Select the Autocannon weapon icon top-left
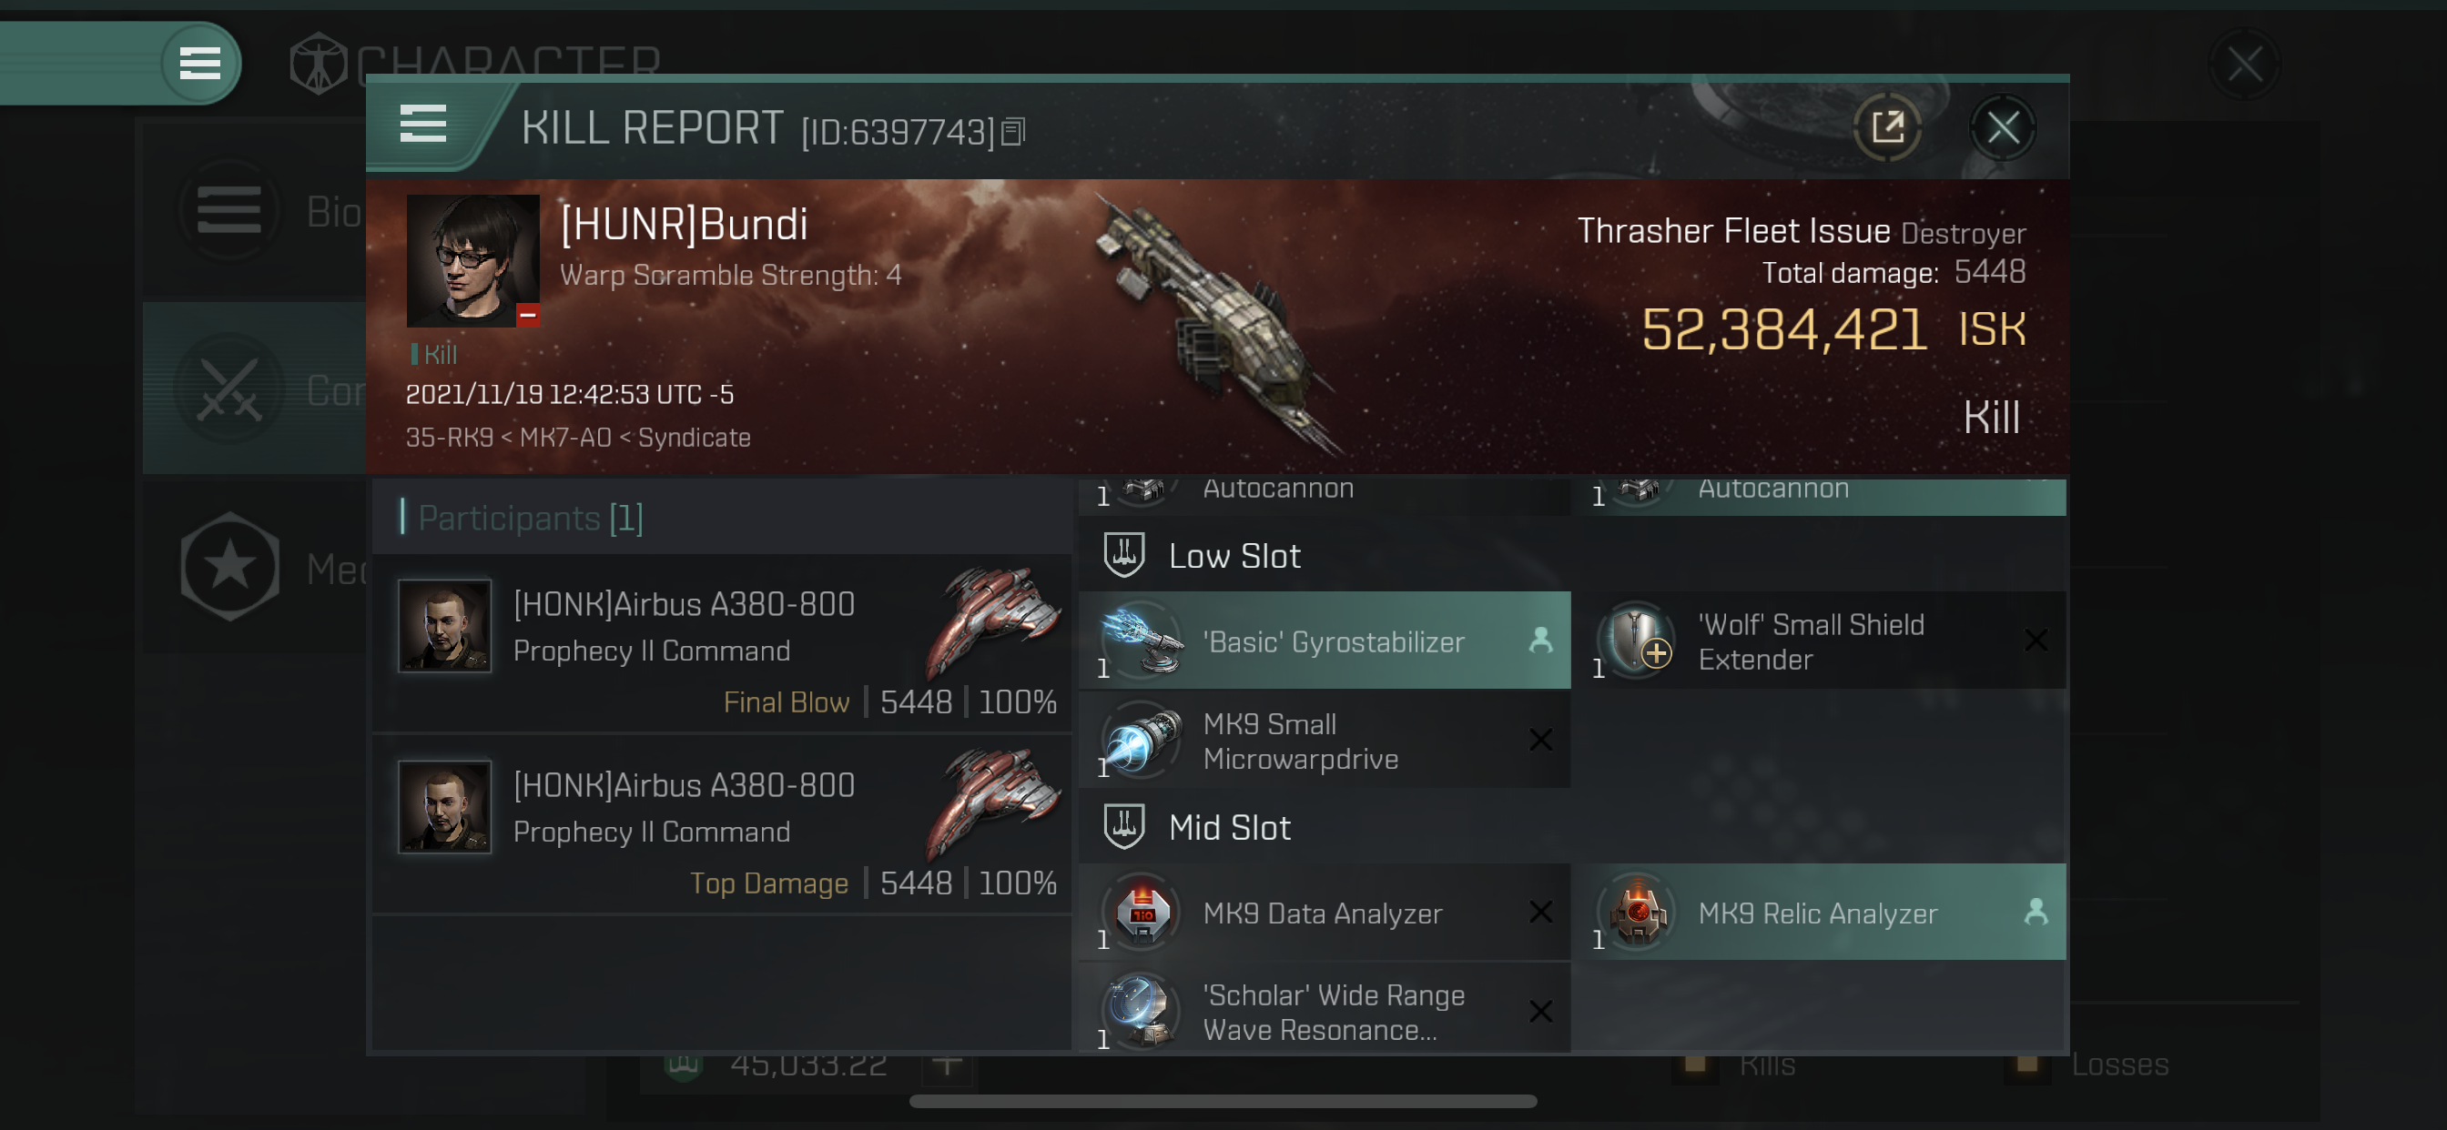Screen dimensions: 2447x1130 pos(1144,489)
